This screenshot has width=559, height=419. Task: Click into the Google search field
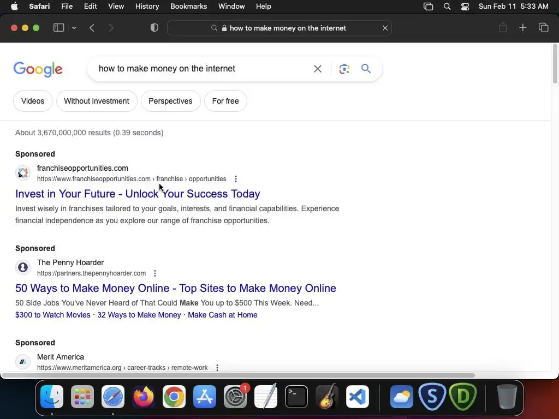(201, 68)
